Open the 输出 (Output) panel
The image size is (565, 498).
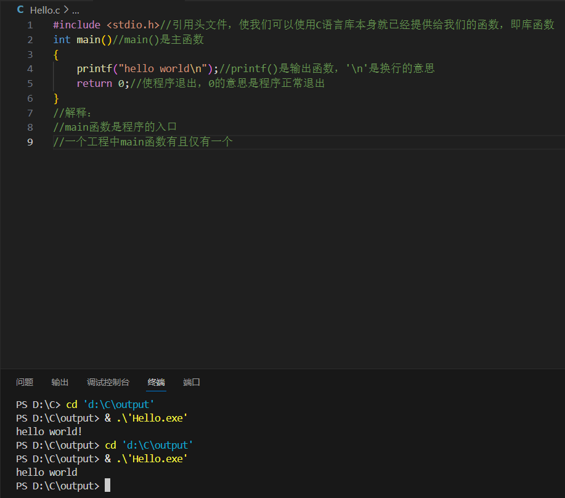[60, 382]
